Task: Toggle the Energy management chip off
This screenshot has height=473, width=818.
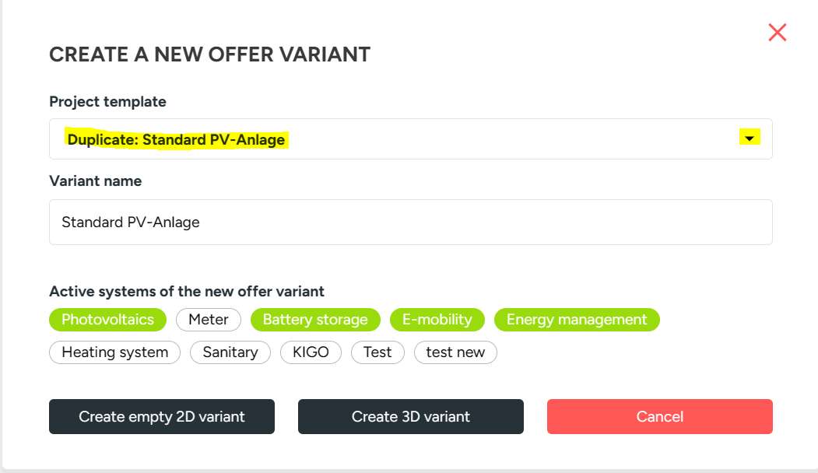Action: [x=576, y=320]
